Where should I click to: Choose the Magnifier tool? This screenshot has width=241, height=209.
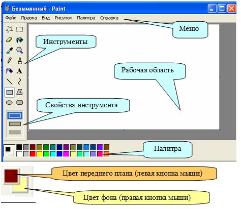click(20, 50)
